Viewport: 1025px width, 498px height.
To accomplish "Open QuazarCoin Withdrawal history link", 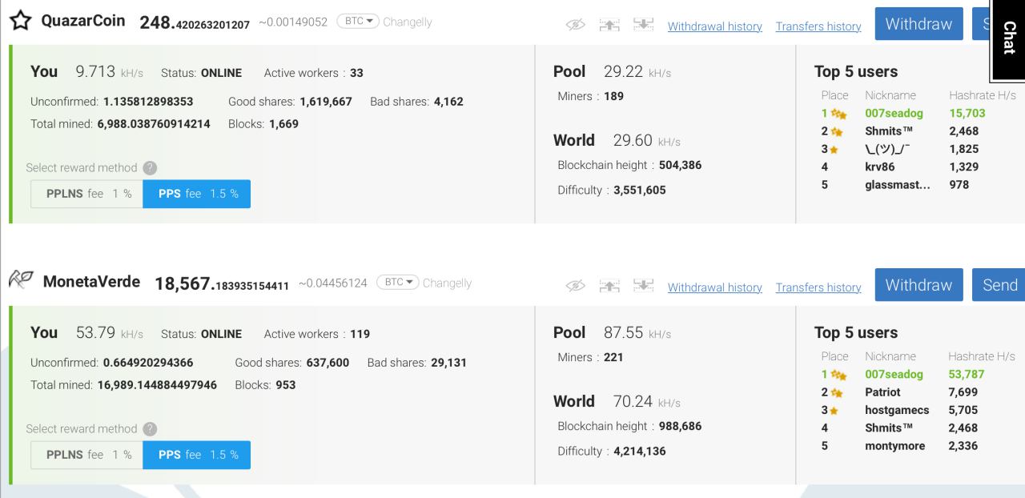I will (714, 26).
